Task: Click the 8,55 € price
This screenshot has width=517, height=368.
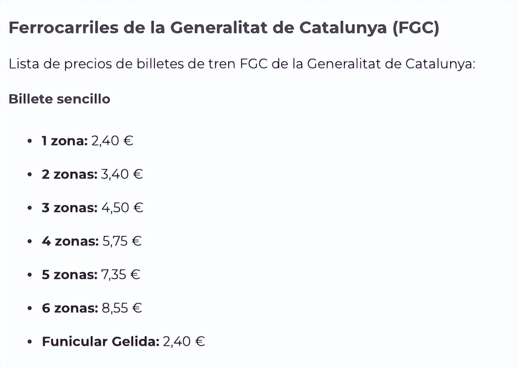Action: (x=122, y=308)
